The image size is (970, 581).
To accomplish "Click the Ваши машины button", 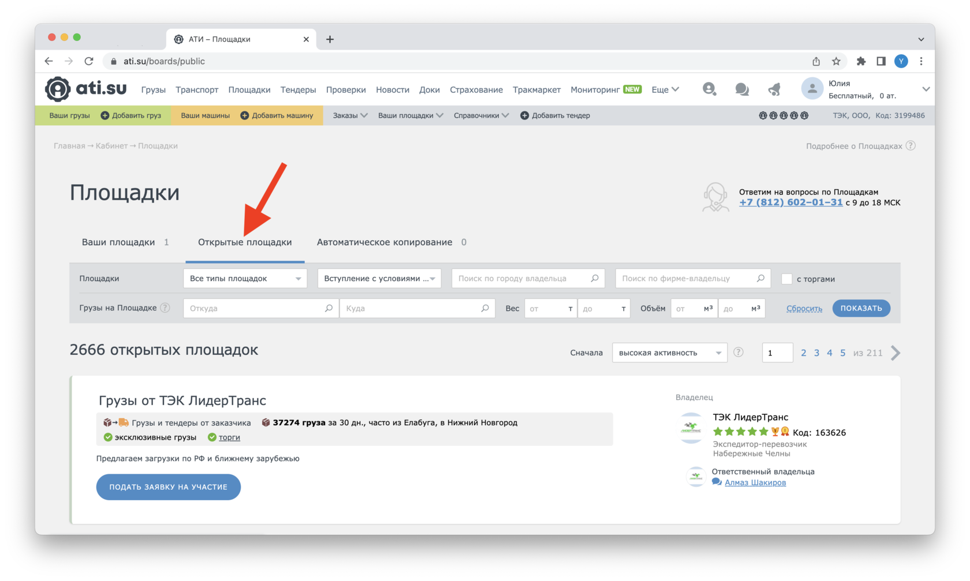I will click(x=205, y=115).
